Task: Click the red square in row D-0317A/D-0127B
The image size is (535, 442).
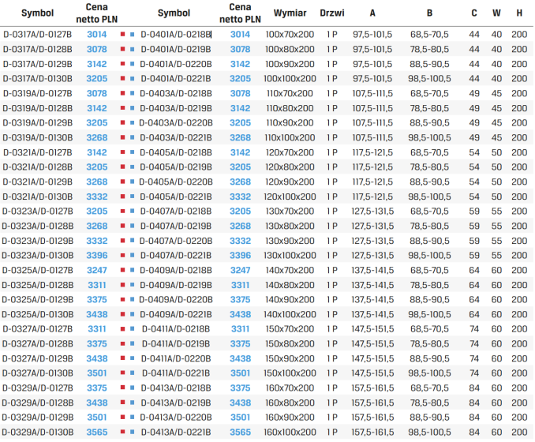Action: (x=123, y=34)
